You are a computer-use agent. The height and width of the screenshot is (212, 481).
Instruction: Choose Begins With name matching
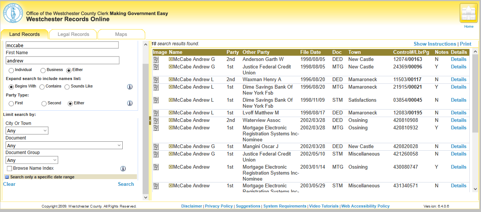11,87
